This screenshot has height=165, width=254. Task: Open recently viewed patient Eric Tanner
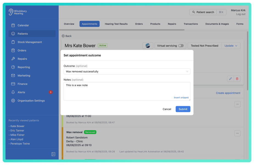(17, 130)
